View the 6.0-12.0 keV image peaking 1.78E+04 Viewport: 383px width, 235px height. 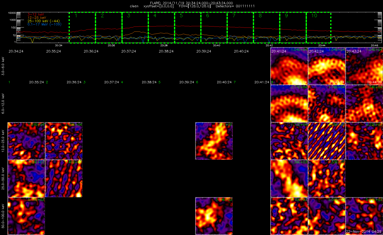click(327, 103)
